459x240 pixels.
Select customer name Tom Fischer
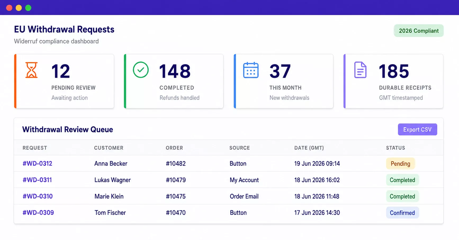click(x=110, y=213)
